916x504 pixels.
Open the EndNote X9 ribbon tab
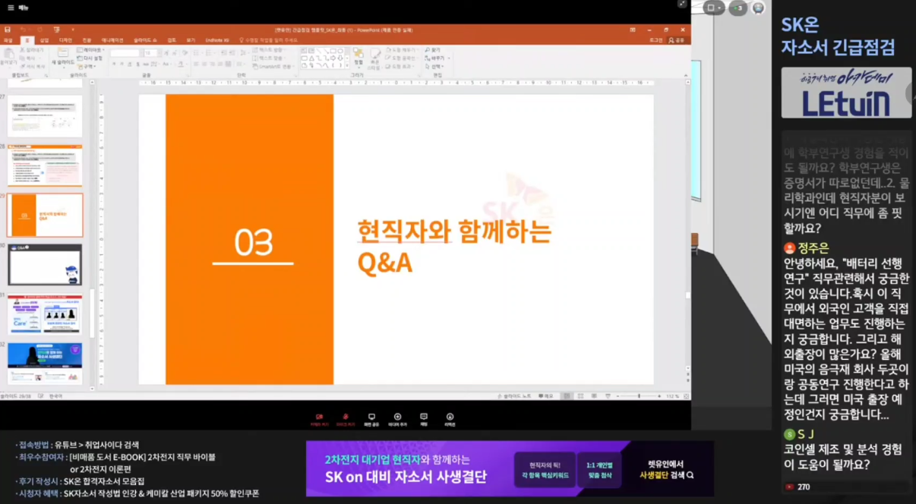tap(218, 40)
